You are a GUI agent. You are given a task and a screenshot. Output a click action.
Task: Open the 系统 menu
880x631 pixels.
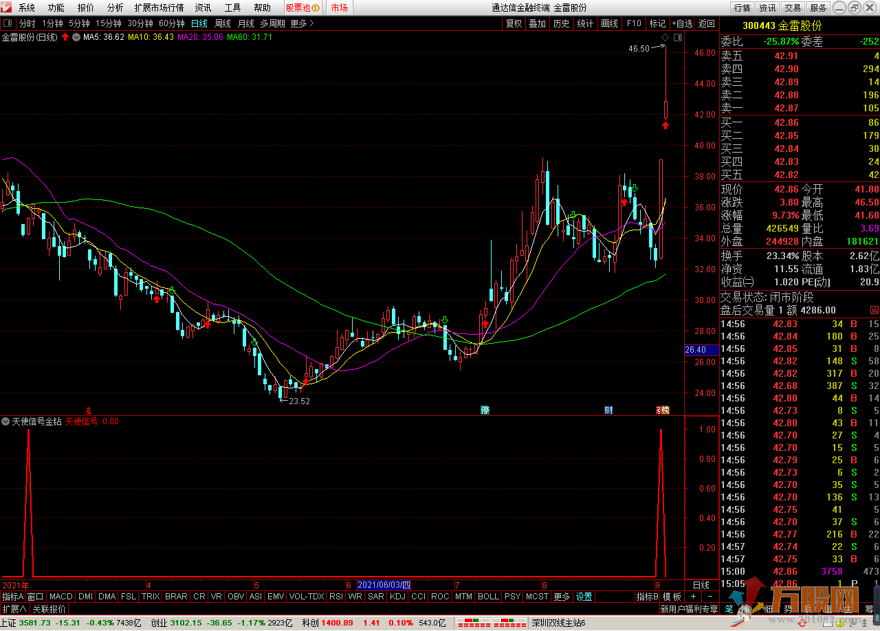point(27,8)
